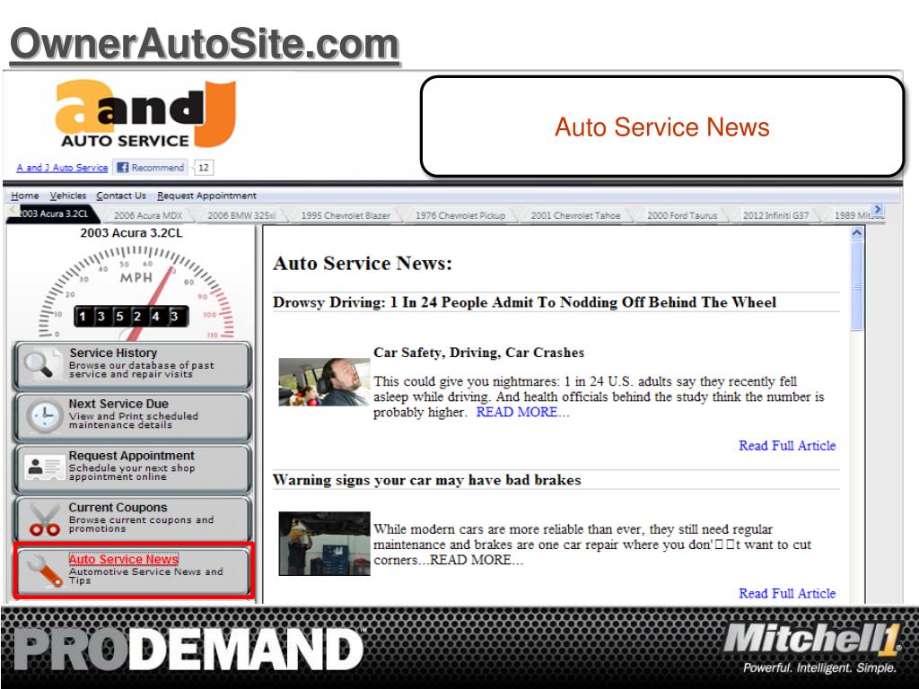
Task: Click the drowsy driver thumbnail image
Action: point(324,382)
